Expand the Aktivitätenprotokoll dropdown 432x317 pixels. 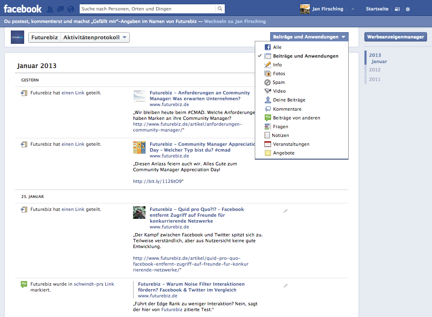95,38
